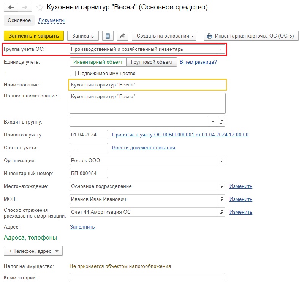Viewport: 299px width, 282px height.
Task: Open the Создать на основании dropdown
Action: 164,36
